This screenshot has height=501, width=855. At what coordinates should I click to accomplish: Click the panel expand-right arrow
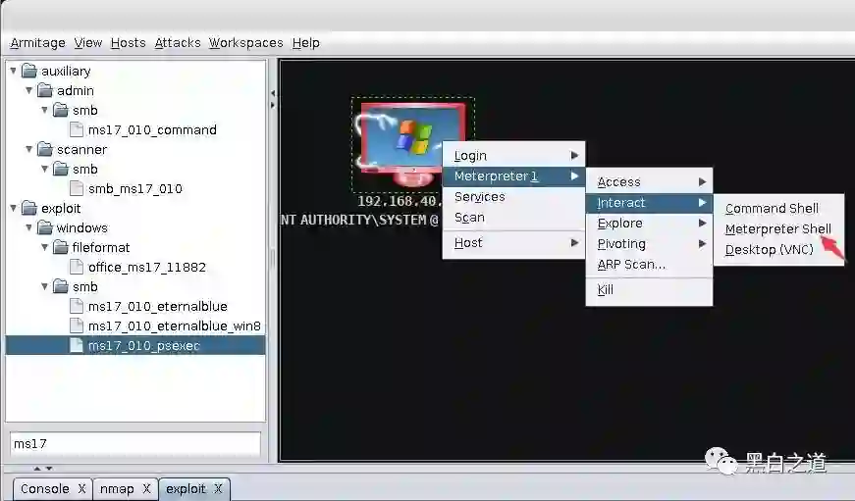pyautogui.click(x=273, y=105)
